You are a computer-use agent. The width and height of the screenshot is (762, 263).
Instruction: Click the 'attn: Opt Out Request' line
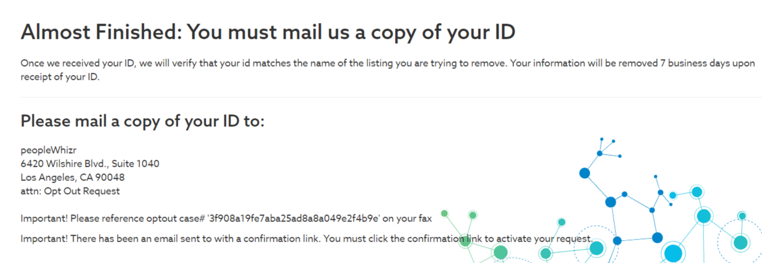coord(70,191)
